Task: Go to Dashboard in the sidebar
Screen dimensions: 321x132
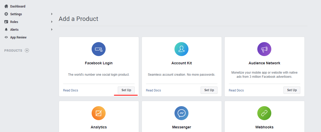Action: pyautogui.click(x=18, y=6)
